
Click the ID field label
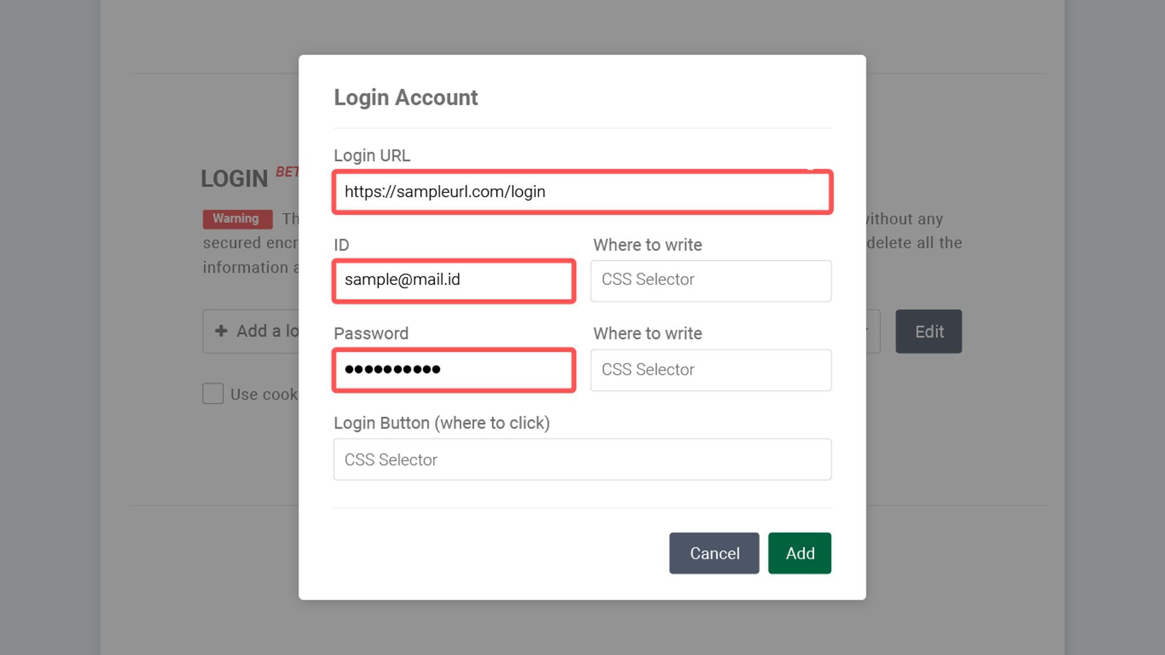pos(341,245)
